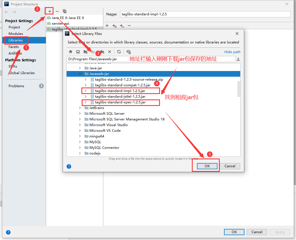The width and height of the screenshot is (296, 240).
Task: Click the OK button in Select Library Files dialog
Action: click(207, 166)
